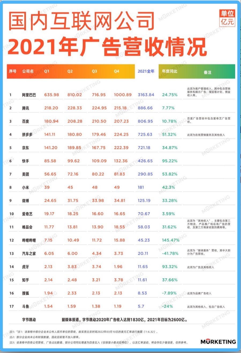Select company name 搜狐
The image size is (241, 353).
tap(25, 293)
